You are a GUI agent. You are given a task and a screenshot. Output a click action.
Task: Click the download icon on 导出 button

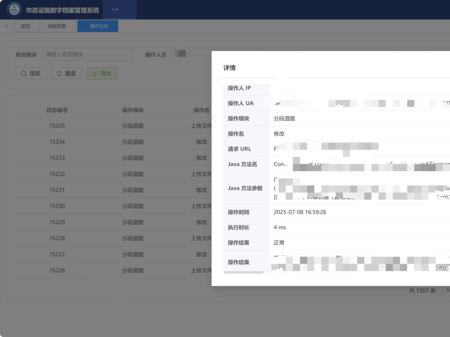click(95, 74)
